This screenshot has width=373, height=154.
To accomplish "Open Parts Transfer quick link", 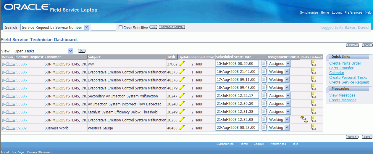I will 341,68.
